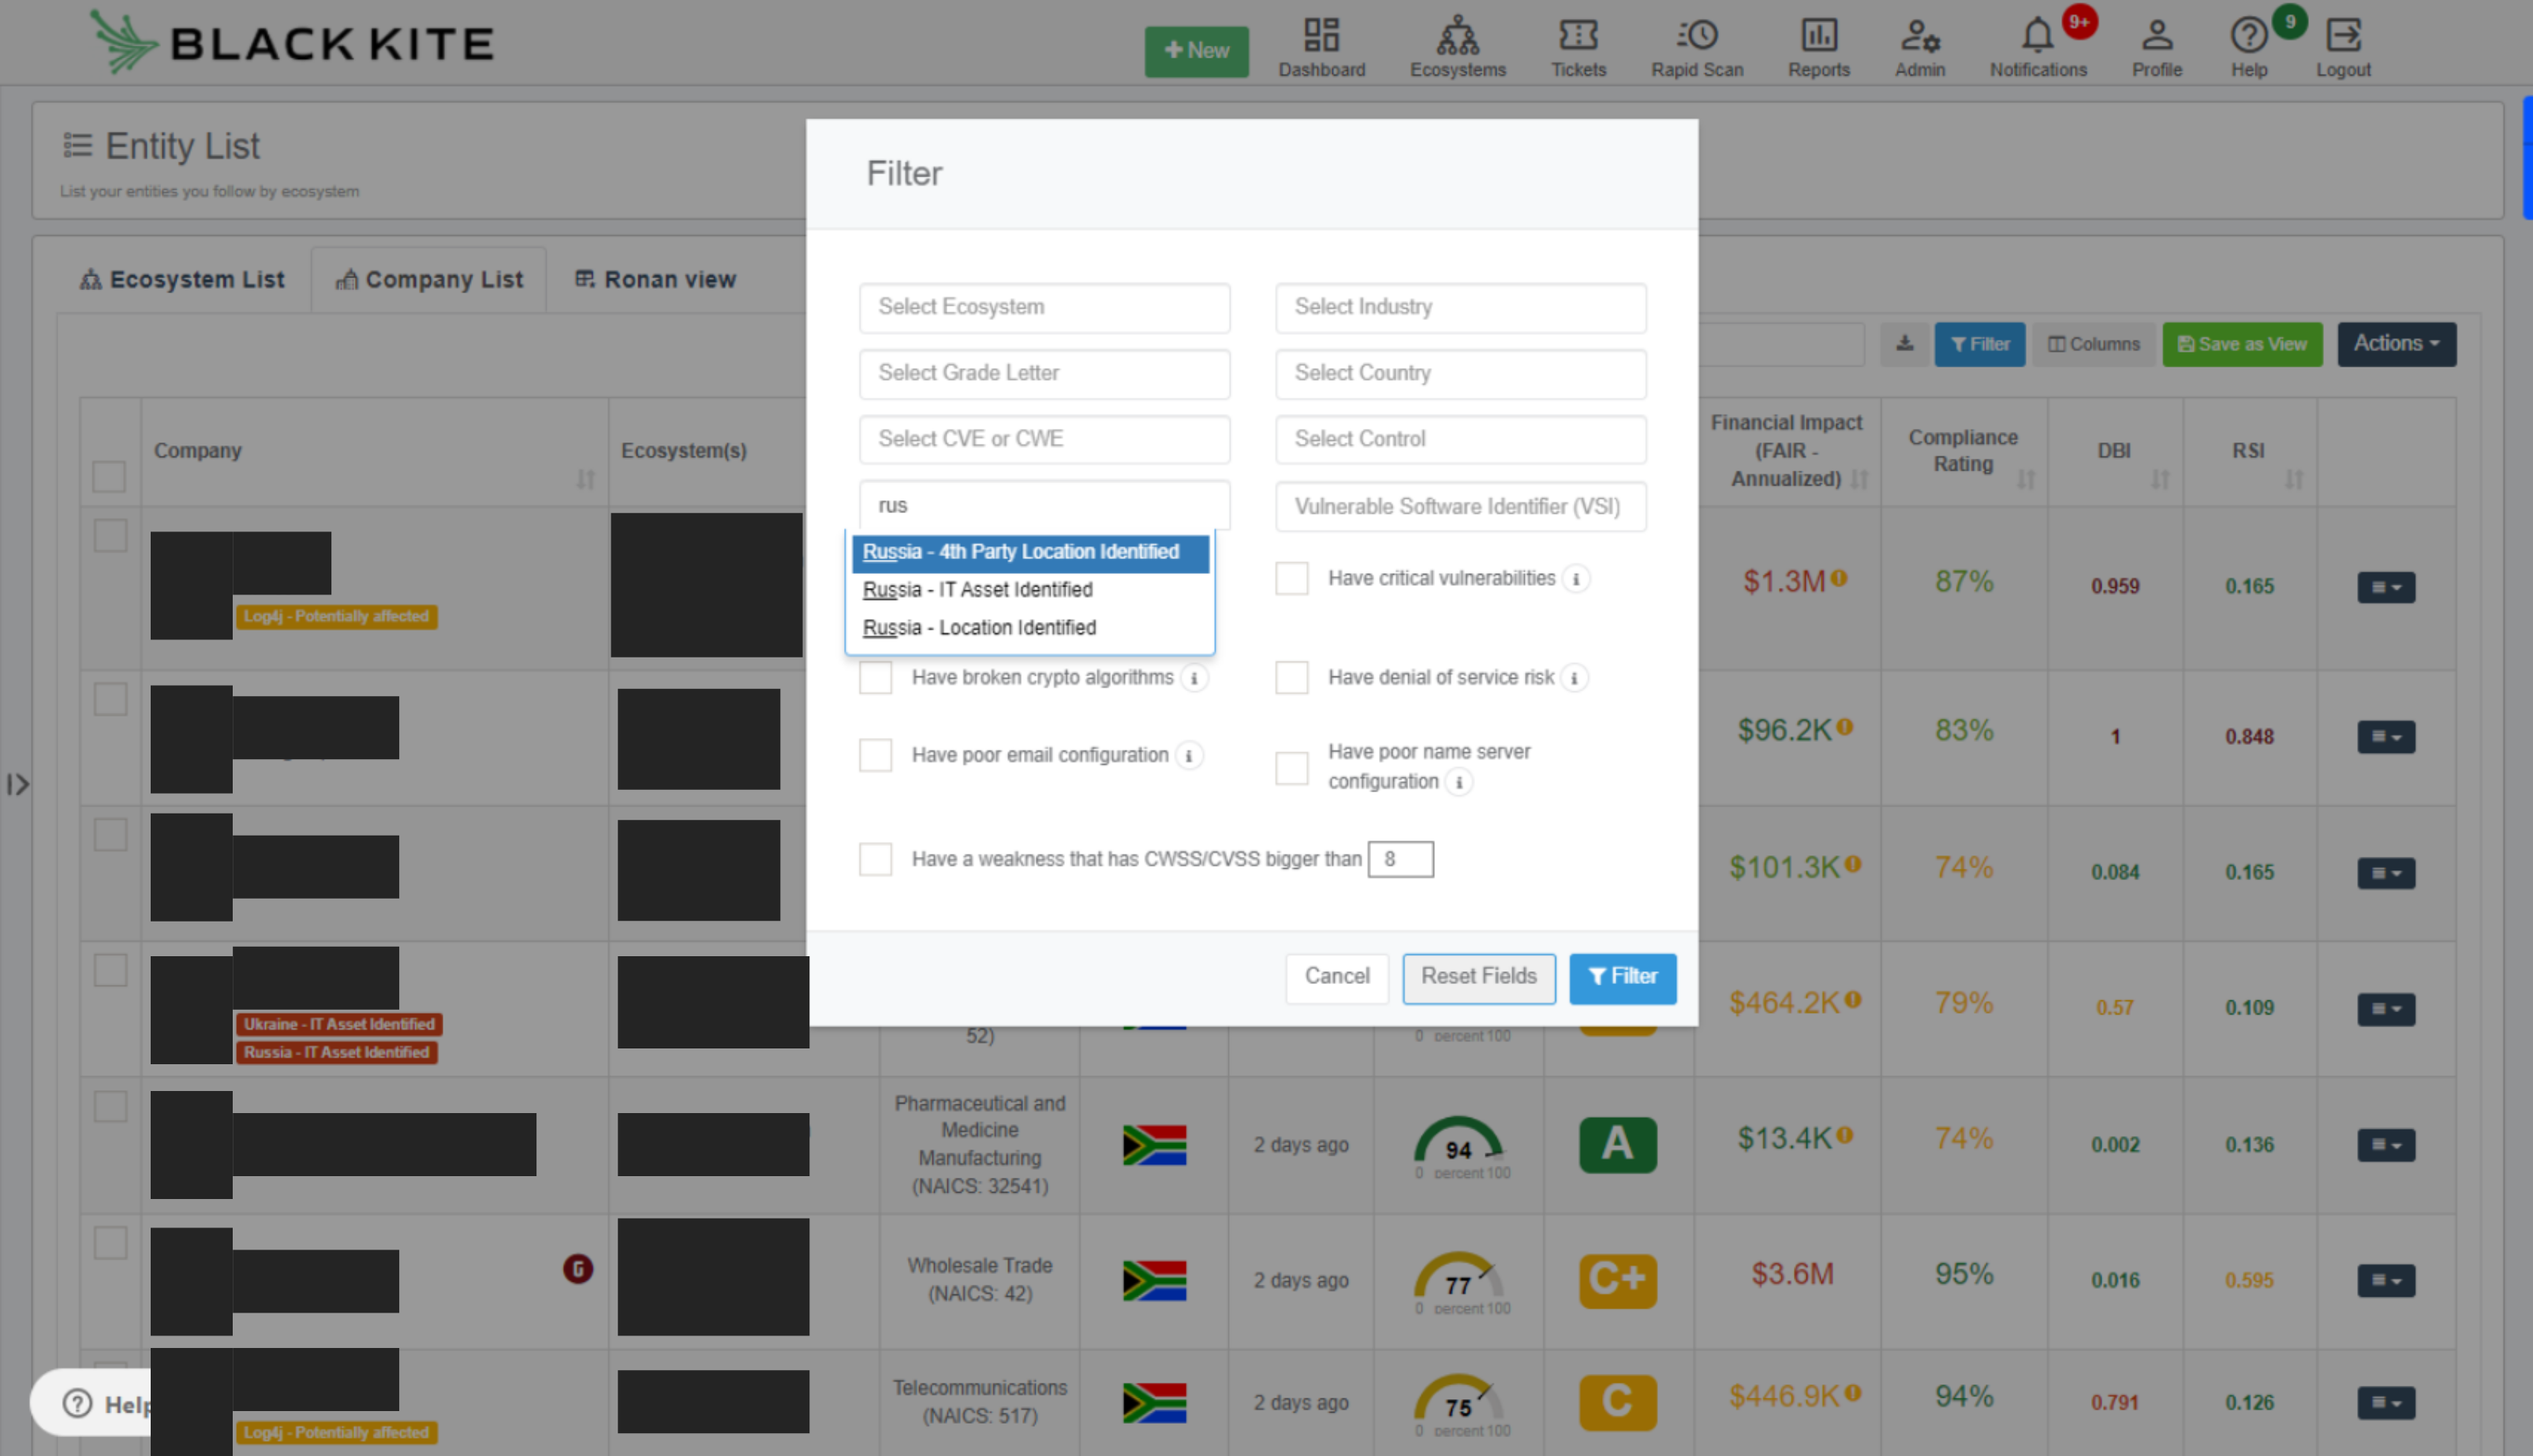Check Have denial of service risk
The height and width of the screenshot is (1456, 2533).
coord(1291,678)
